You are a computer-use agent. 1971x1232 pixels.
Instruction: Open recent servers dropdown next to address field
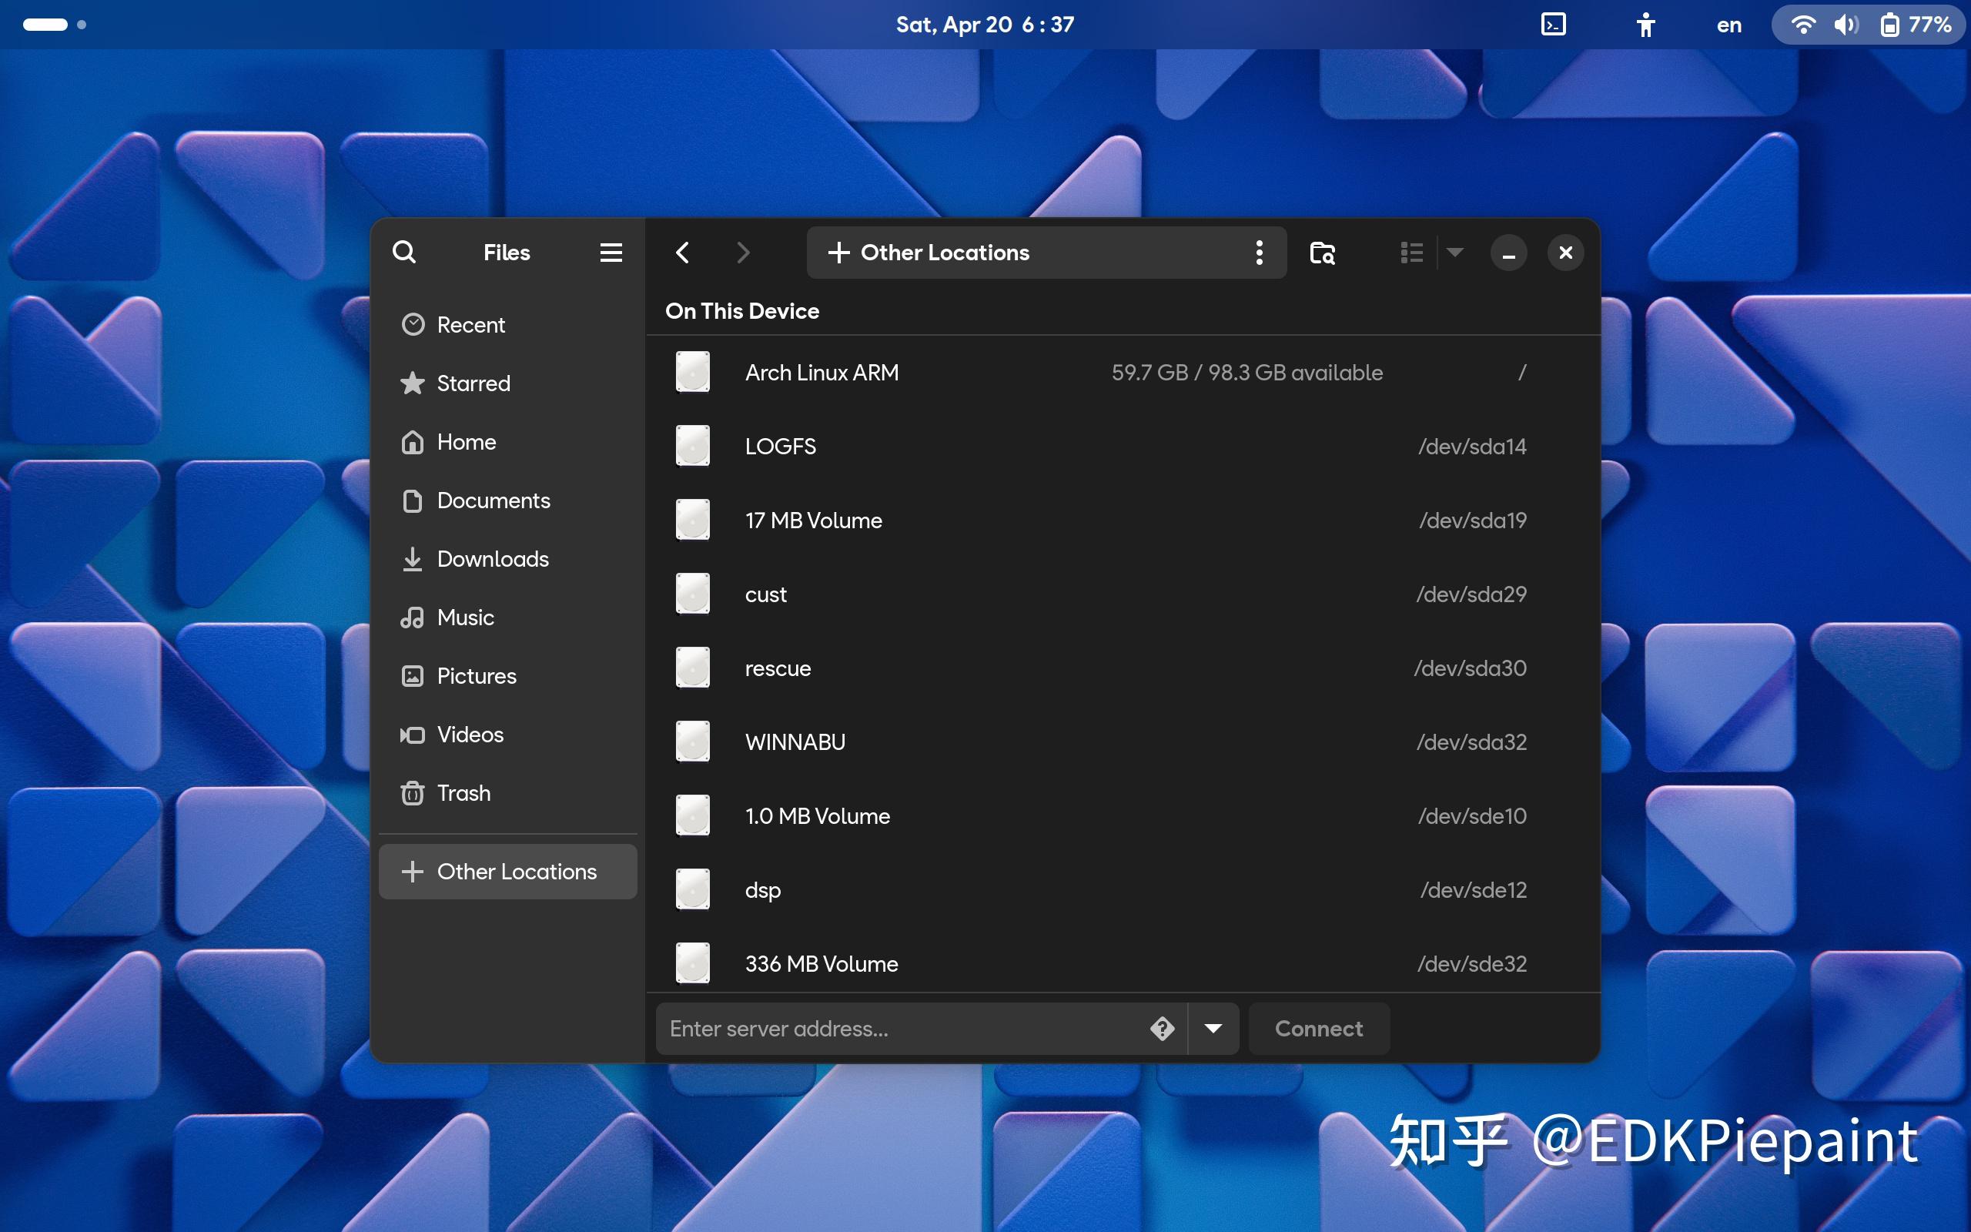point(1213,1028)
